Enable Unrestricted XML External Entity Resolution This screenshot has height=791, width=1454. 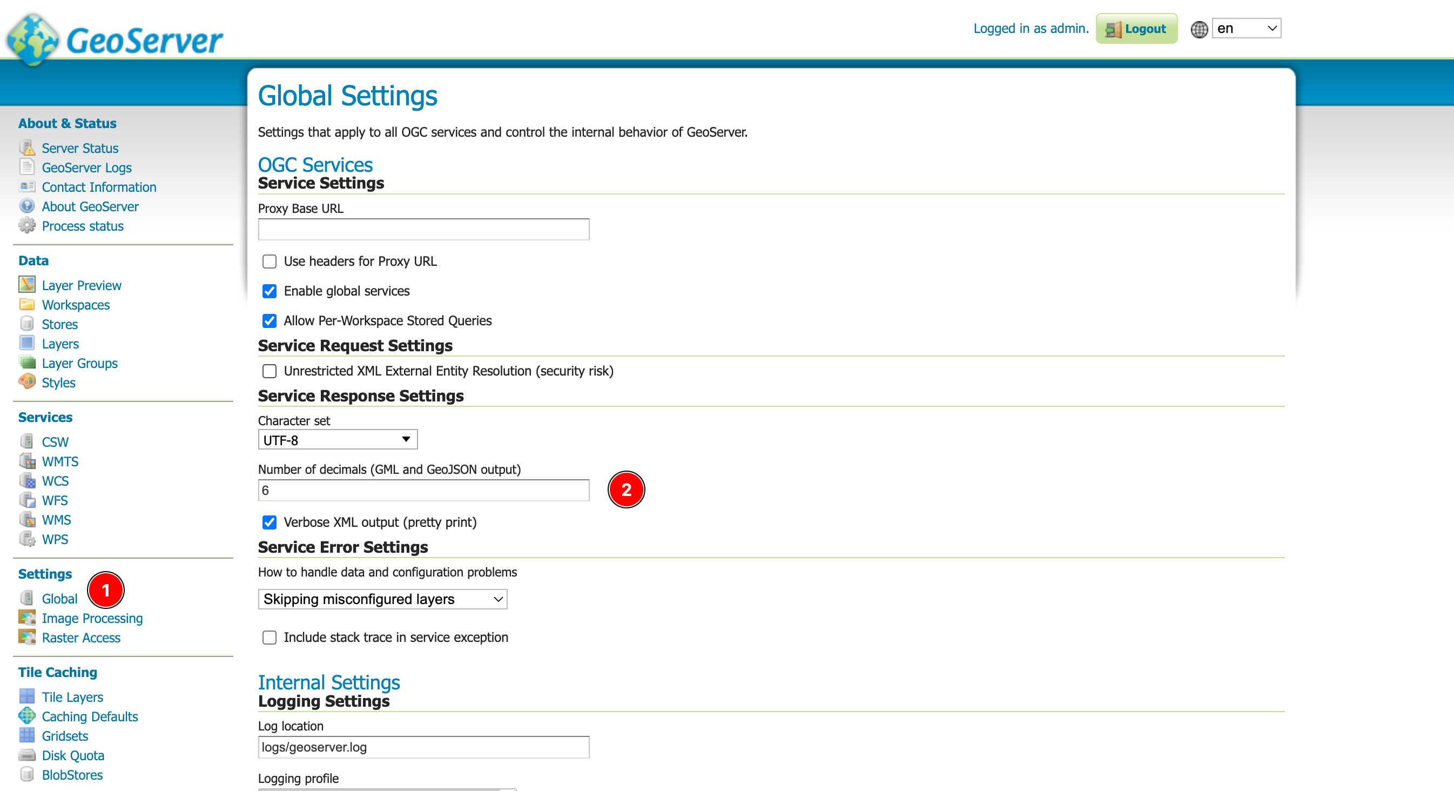coord(270,370)
